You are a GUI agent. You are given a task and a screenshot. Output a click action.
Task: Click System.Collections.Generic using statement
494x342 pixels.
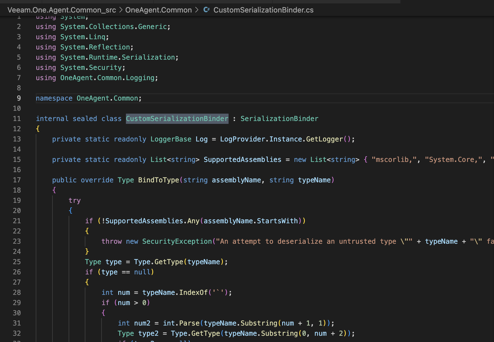pos(103,27)
